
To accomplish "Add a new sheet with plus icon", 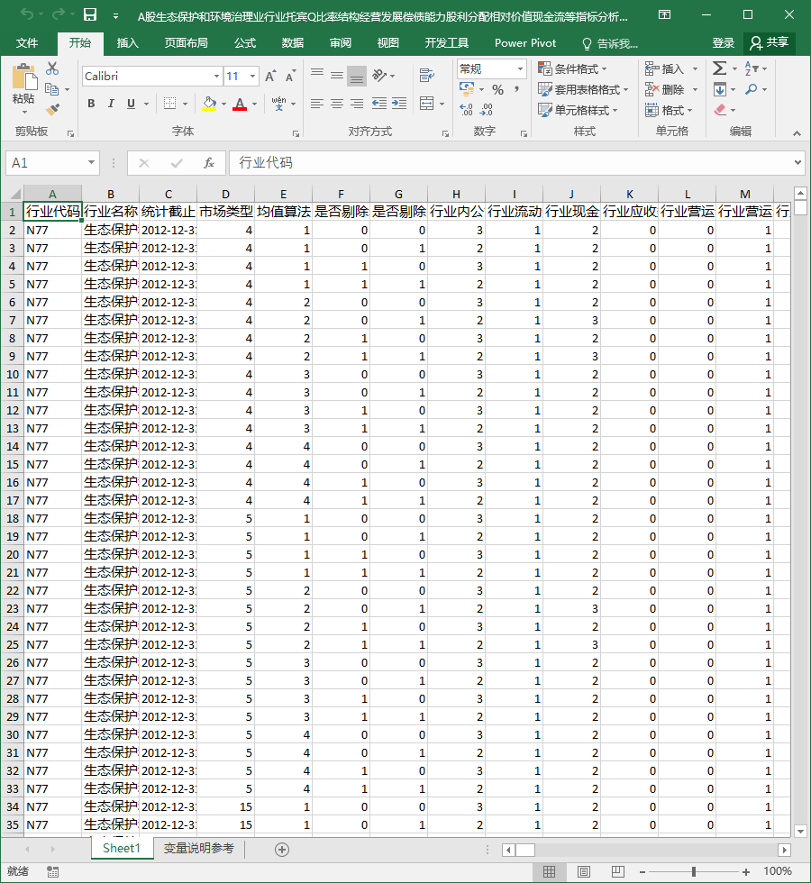I will (282, 850).
